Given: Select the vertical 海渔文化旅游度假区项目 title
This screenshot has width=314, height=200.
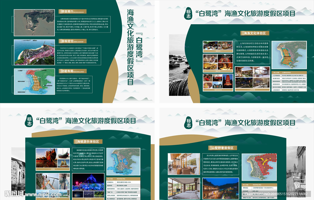Looking at the screenshot, I should [130, 47].
